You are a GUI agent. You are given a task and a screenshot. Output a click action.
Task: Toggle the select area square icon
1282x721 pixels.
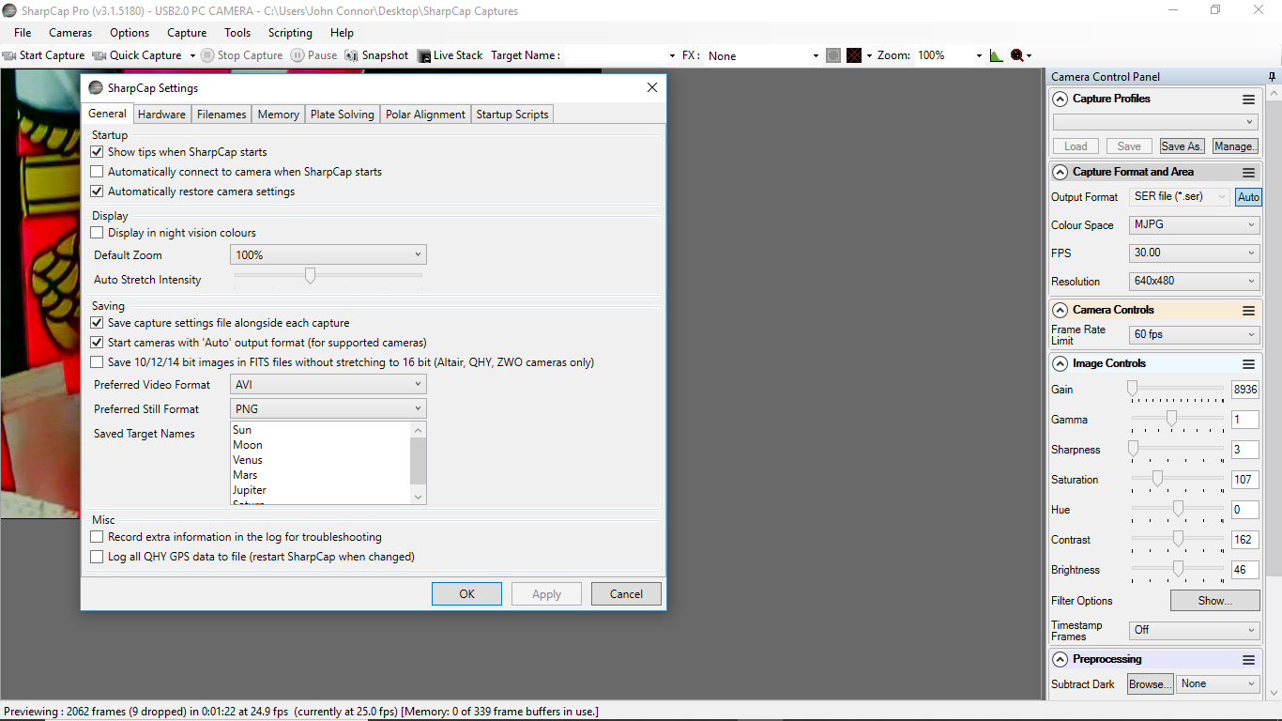click(833, 55)
